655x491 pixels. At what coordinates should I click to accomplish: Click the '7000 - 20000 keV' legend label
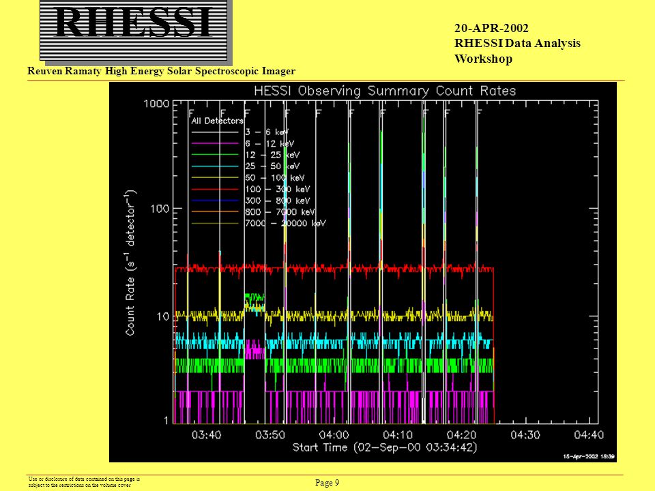[x=285, y=224]
